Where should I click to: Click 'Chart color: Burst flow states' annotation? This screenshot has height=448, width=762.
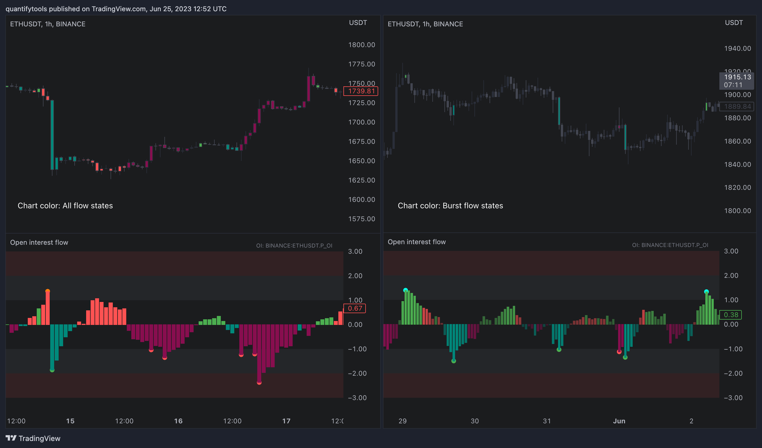tap(450, 205)
